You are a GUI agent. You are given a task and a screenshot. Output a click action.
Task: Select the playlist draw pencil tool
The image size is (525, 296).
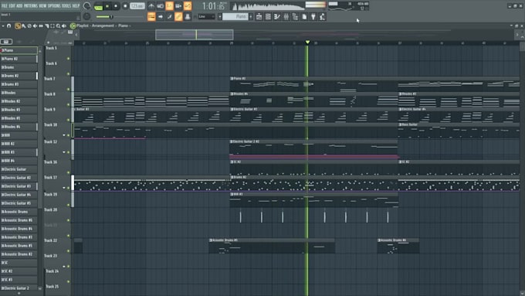tap(18, 26)
